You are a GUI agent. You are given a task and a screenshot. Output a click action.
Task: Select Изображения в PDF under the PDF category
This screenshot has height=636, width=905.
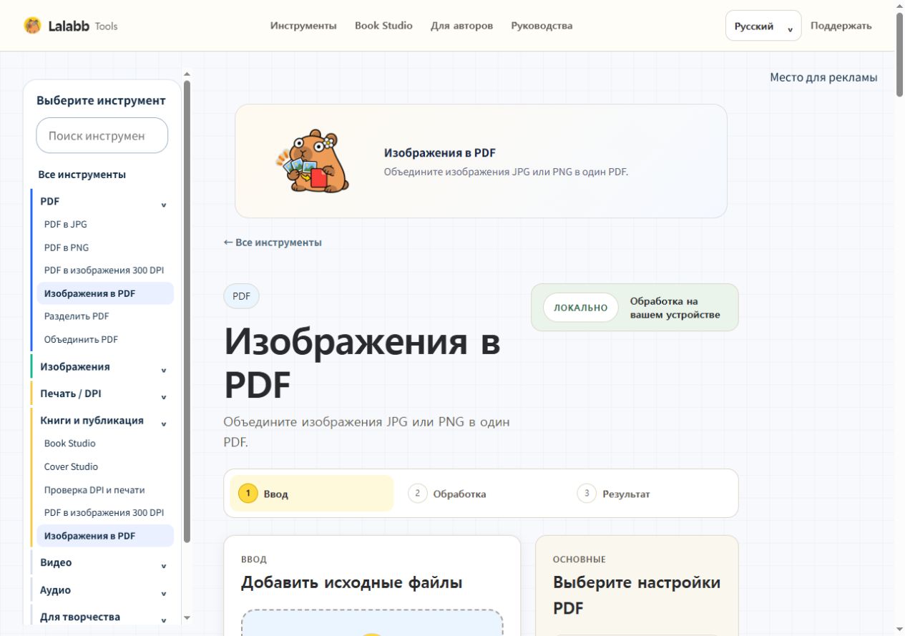click(x=105, y=293)
